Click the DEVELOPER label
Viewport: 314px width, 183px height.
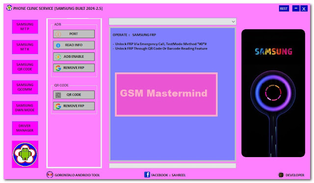[x=295, y=175]
